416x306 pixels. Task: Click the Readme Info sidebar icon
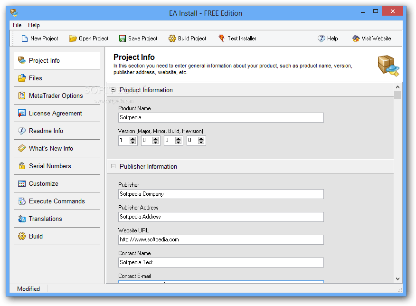[x=22, y=131]
